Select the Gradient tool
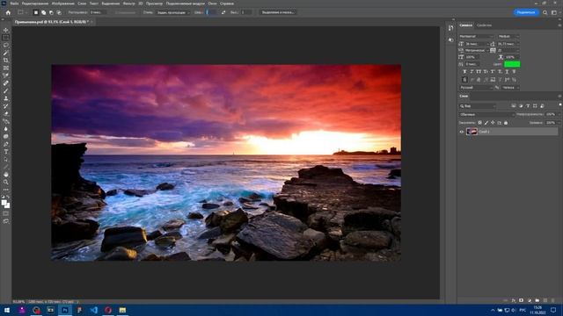 pos(6,121)
